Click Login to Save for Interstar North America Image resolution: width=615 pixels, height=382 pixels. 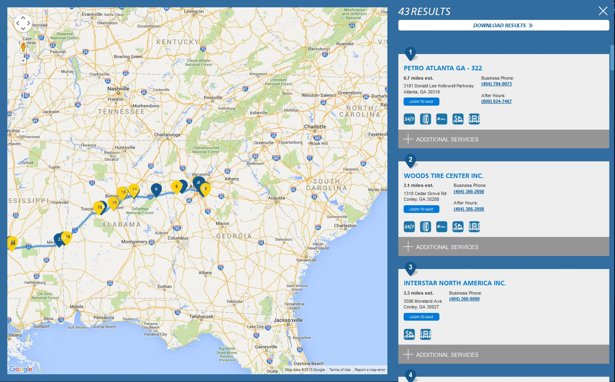[x=421, y=317]
